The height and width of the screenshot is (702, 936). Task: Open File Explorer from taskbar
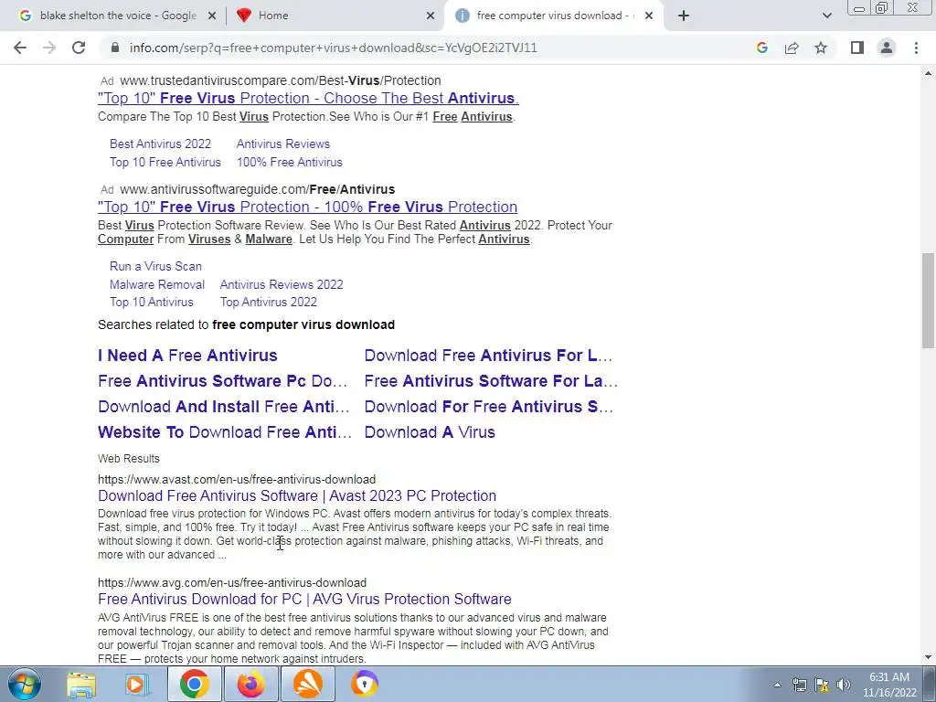(81, 684)
